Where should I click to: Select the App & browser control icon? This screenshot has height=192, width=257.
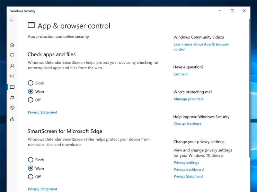point(12,87)
